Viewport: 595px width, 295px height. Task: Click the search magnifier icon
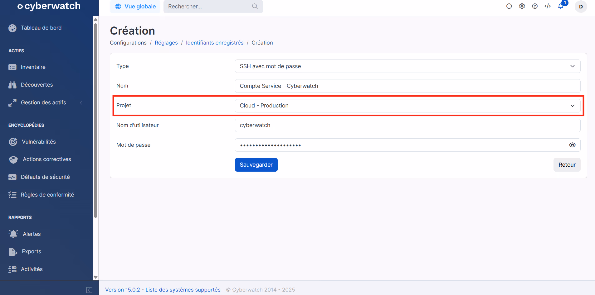[x=255, y=6]
